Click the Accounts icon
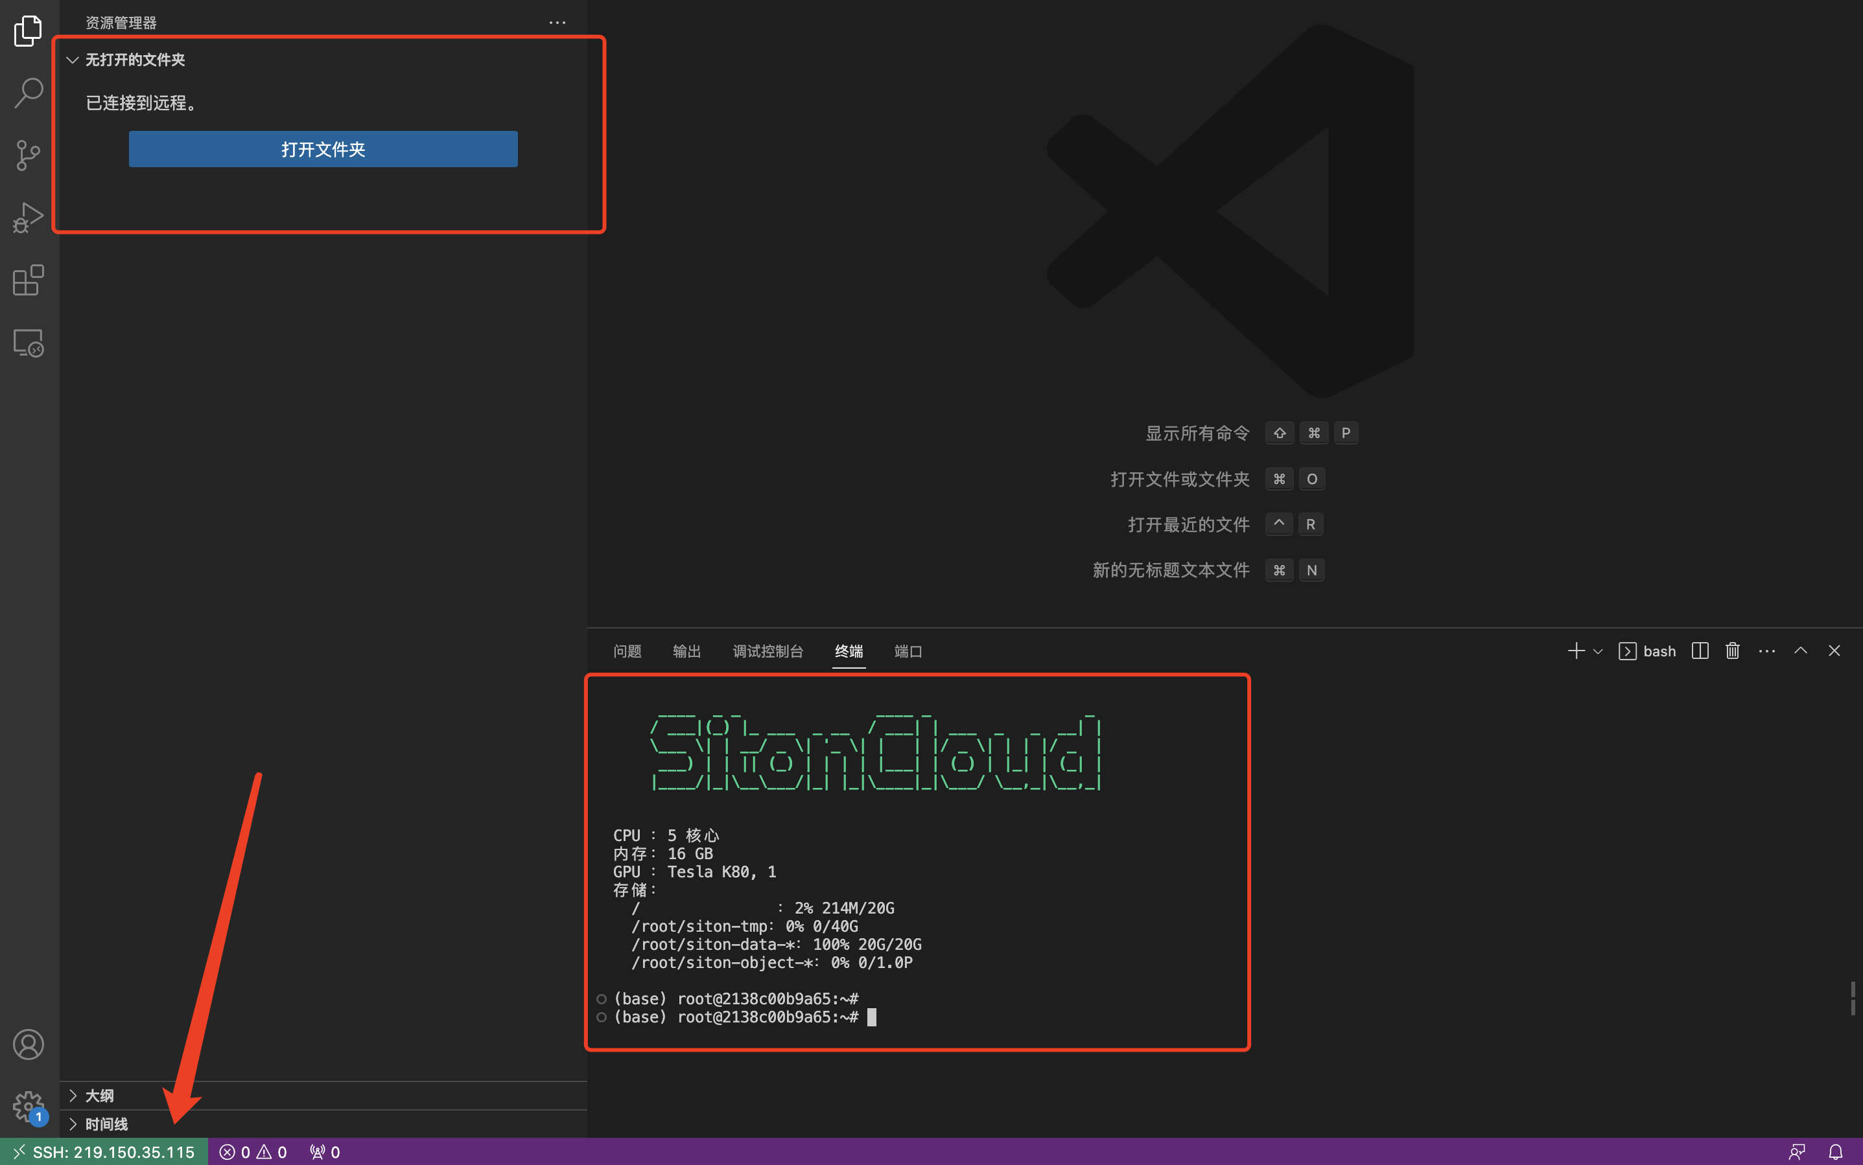The image size is (1863, 1165). coord(29,1044)
